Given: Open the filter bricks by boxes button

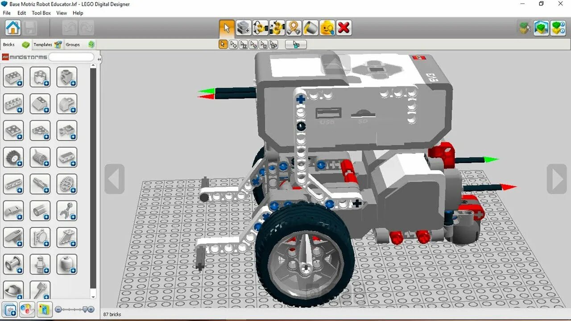Looking at the screenshot, I should (44, 309).
